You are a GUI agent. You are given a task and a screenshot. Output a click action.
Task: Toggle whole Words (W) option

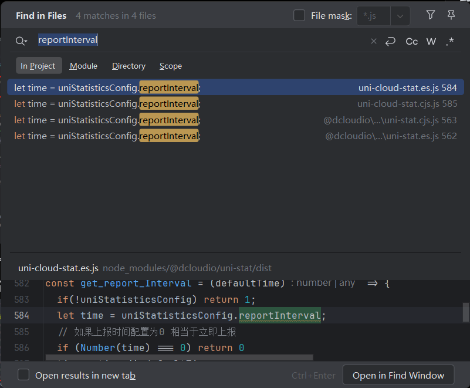(x=431, y=41)
